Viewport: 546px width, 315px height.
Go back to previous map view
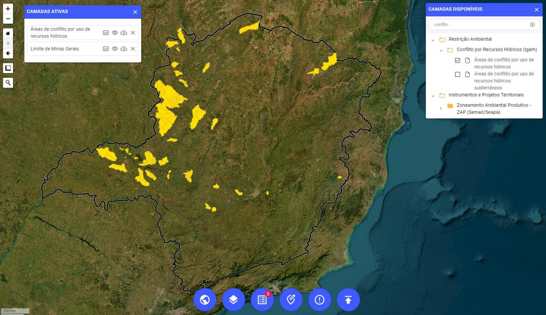pyautogui.click(x=8, y=53)
